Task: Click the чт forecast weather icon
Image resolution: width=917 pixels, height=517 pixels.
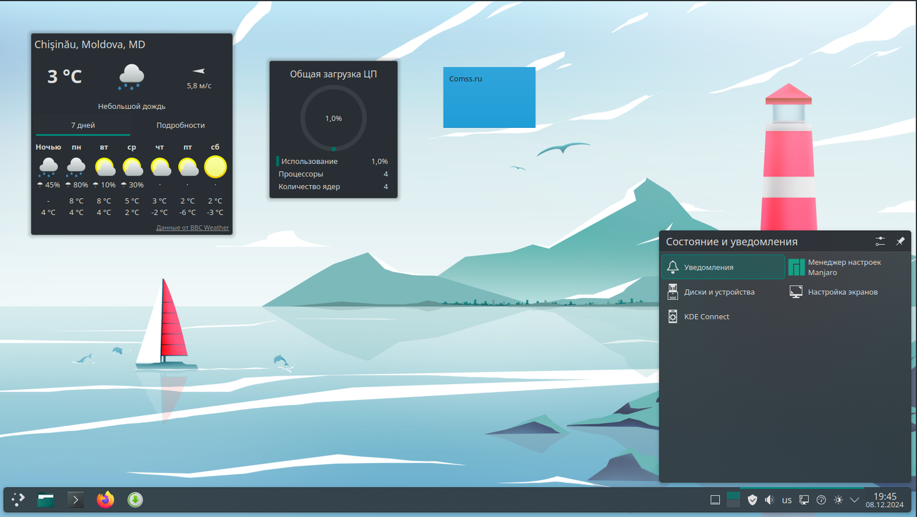Action: (x=160, y=166)
